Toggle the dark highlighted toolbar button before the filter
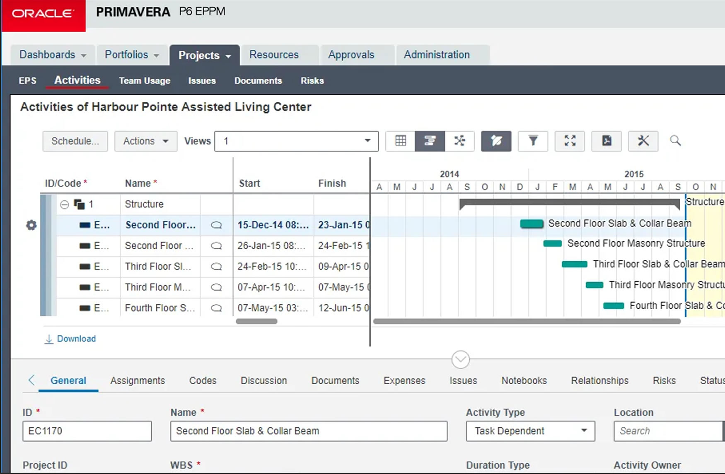Viewport: 725px width, 474px height. (496, 141)
